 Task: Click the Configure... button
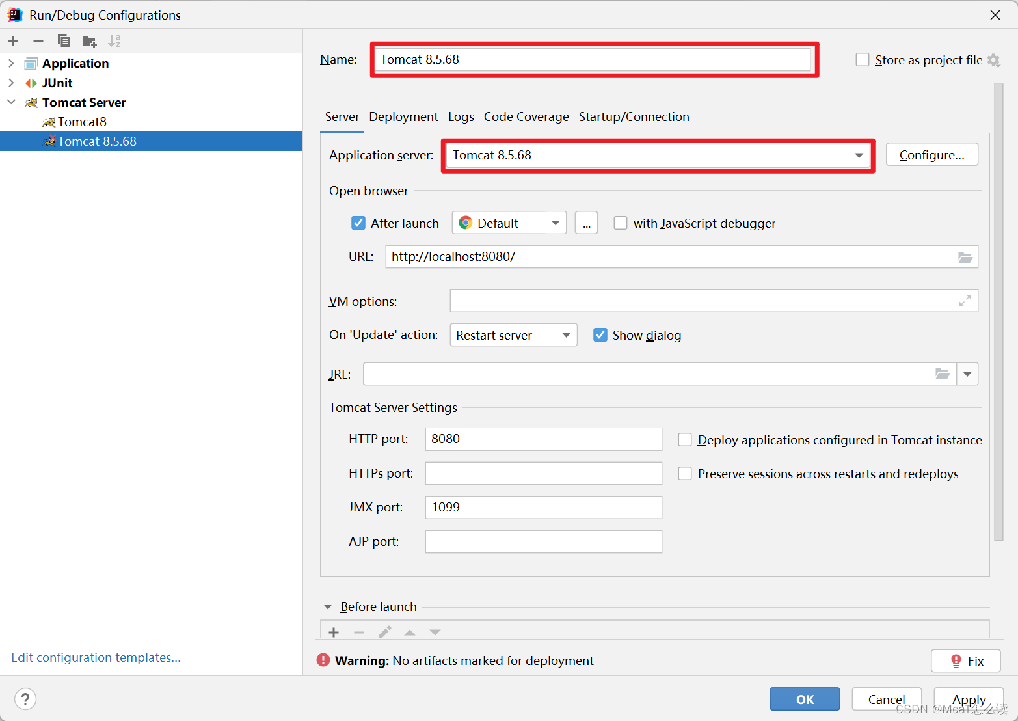[x=931, y=155]
